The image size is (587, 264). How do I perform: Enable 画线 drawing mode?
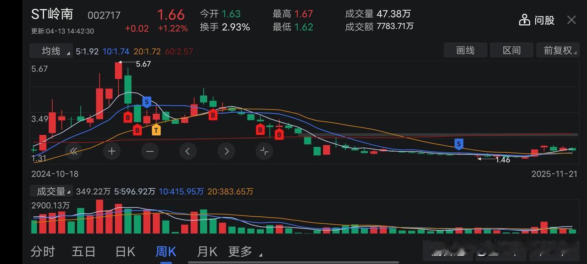point(465,50)
